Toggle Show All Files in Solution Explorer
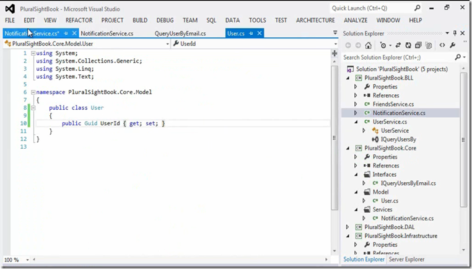472x269 pixels. click(x=429, y=45)
